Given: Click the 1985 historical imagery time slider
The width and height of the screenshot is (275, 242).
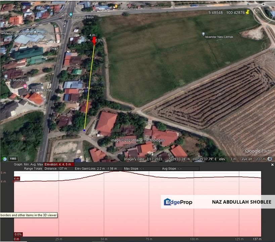Looking at the screenshot, I should (13, 158).
